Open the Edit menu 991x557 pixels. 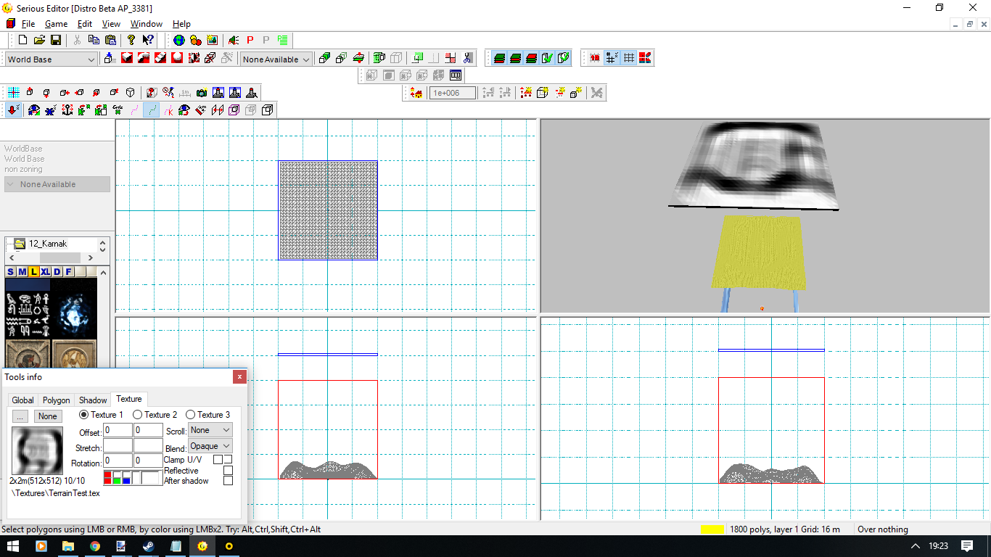pyautogui.click(x=85, y=24)
